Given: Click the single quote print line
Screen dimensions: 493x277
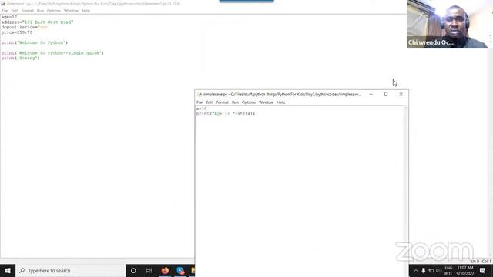Looking at the screenshot, I should tap(52, 53).
